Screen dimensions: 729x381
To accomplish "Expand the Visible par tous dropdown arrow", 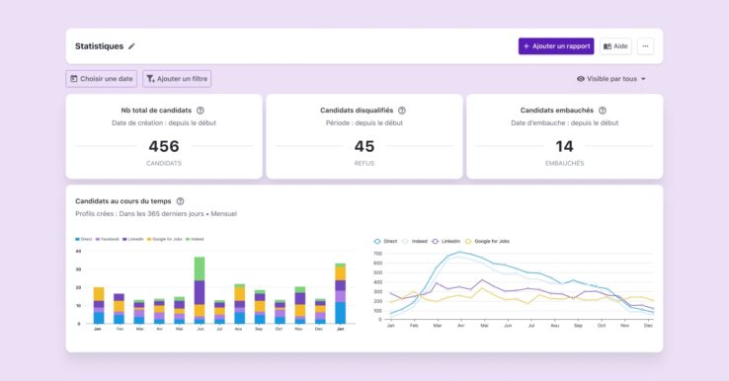I will click(x=643, y=79).
